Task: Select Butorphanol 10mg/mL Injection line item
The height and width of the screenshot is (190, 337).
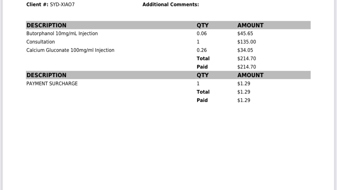Action: pos(62,33)
